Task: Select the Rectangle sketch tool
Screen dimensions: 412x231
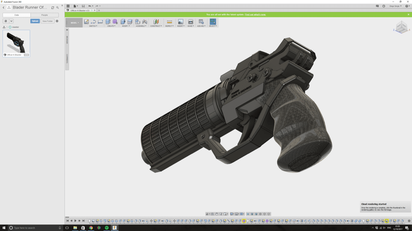Action: point(100,22)
